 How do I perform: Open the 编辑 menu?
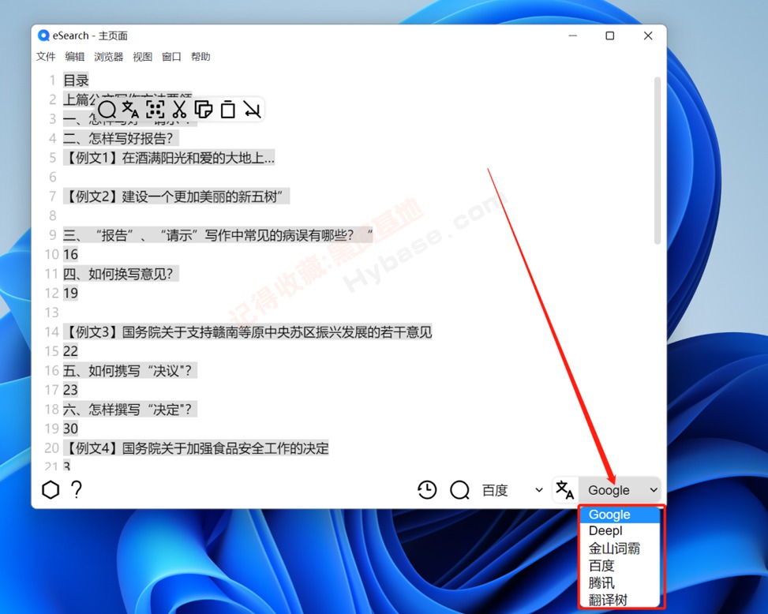(74, 57)
